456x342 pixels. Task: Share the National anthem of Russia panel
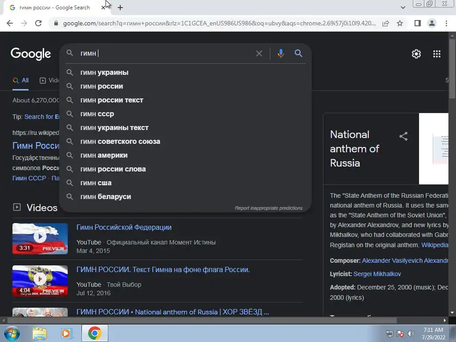[x=403, y=136]
